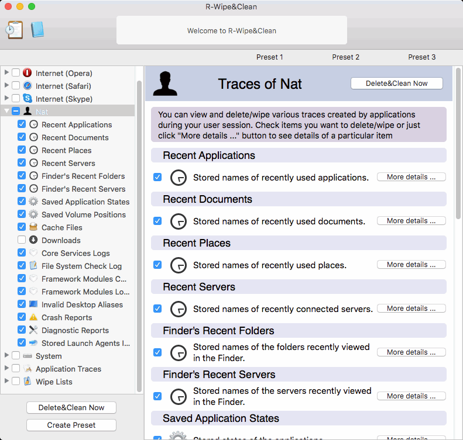Expand the System tree node
Screen dimensions: 463x440
point(6,355)
